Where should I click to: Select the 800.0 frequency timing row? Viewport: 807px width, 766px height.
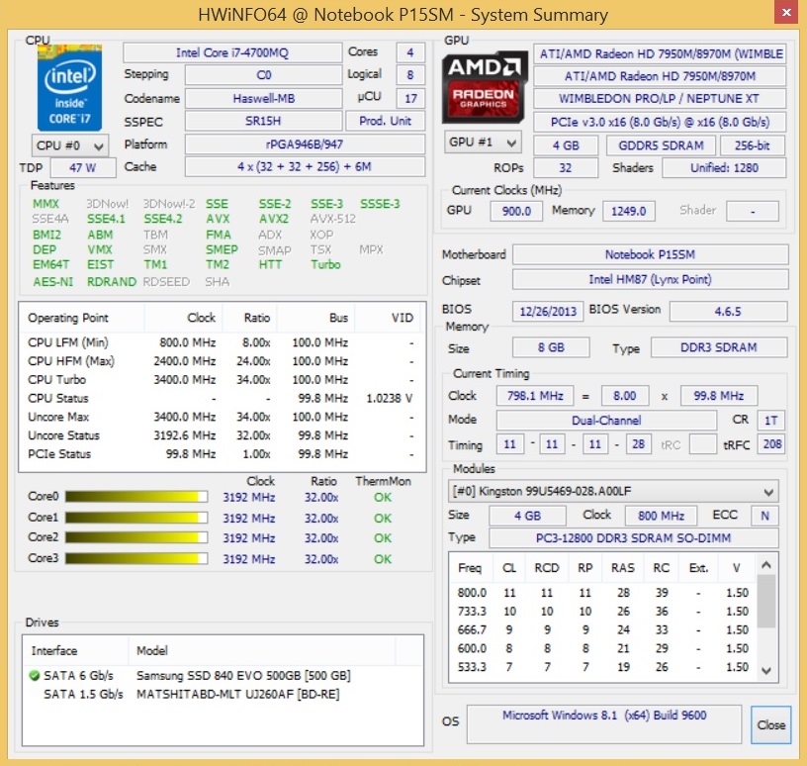pyautogui.click(x=603, y=593)
